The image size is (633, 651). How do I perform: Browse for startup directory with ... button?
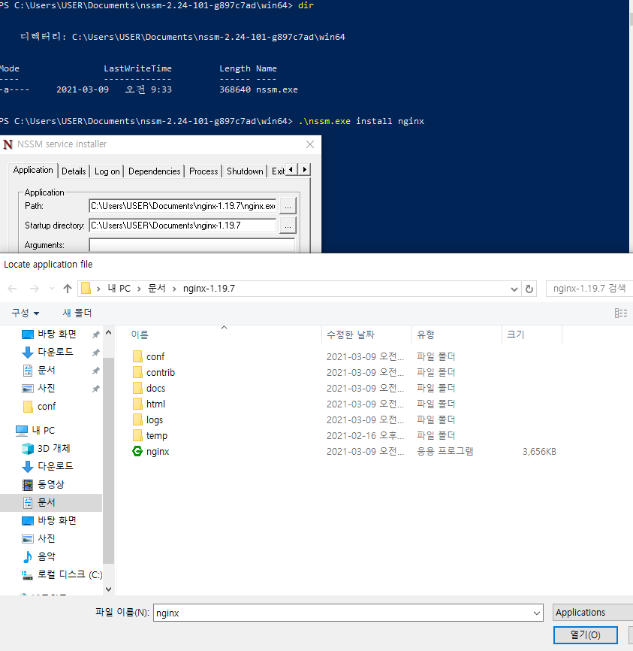(288, 226)
